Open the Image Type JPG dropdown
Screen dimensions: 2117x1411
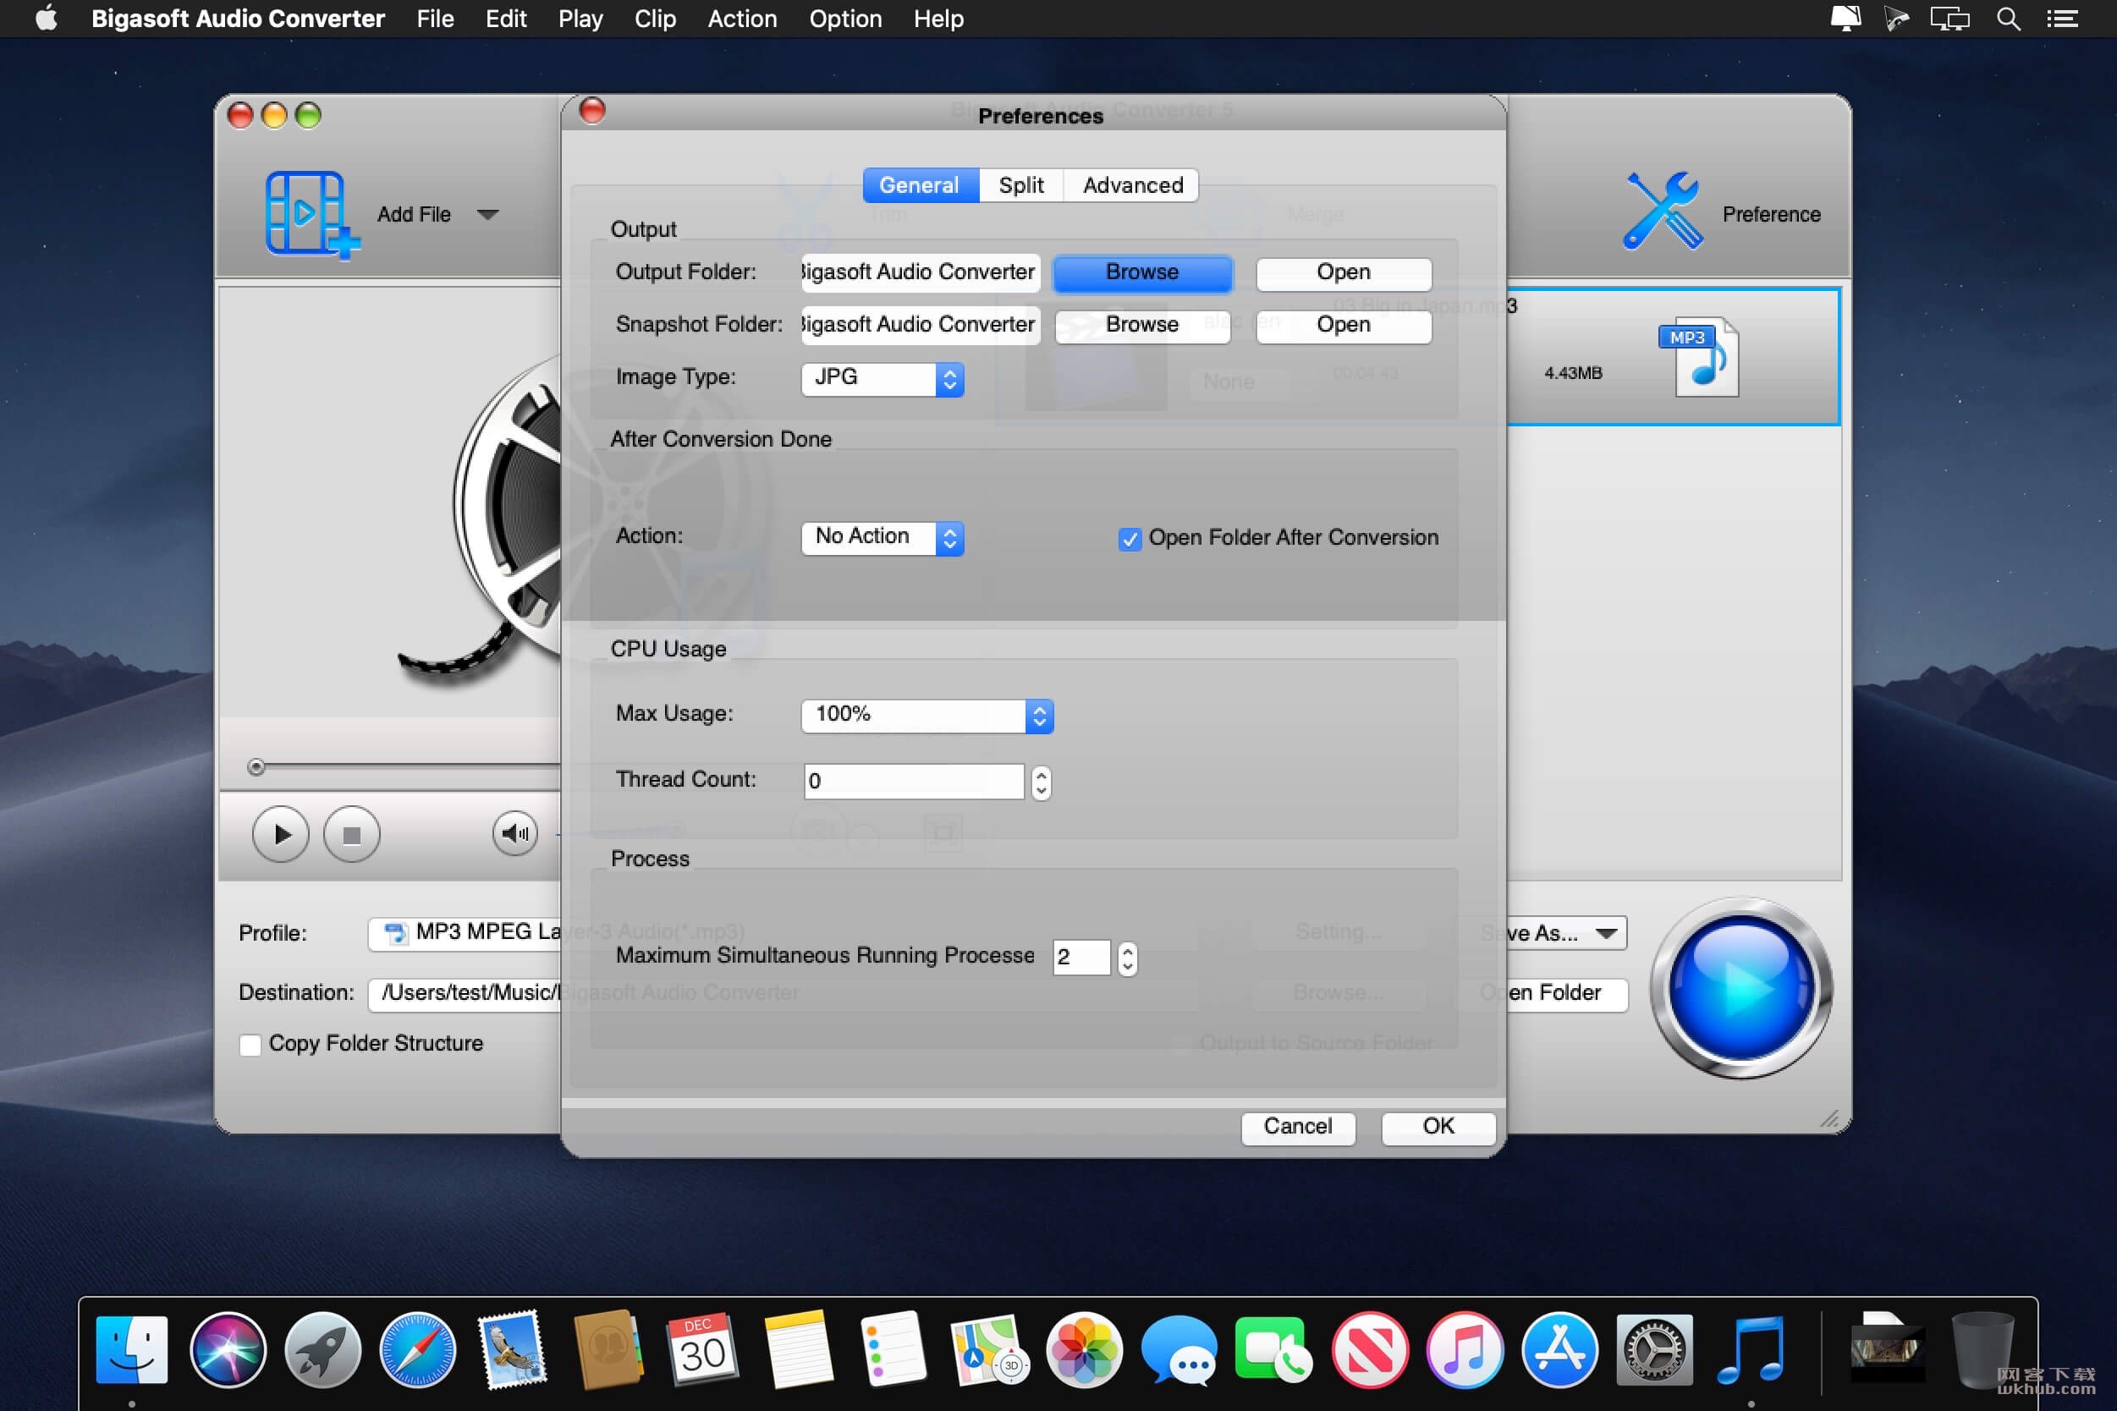pos(882,379)
